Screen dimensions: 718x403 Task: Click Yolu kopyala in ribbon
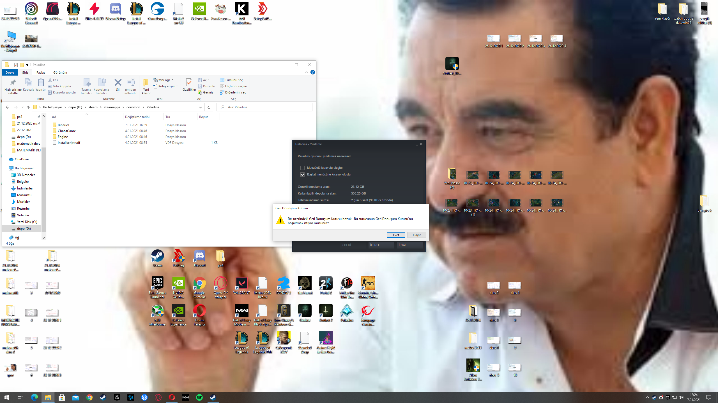(59, 86)
